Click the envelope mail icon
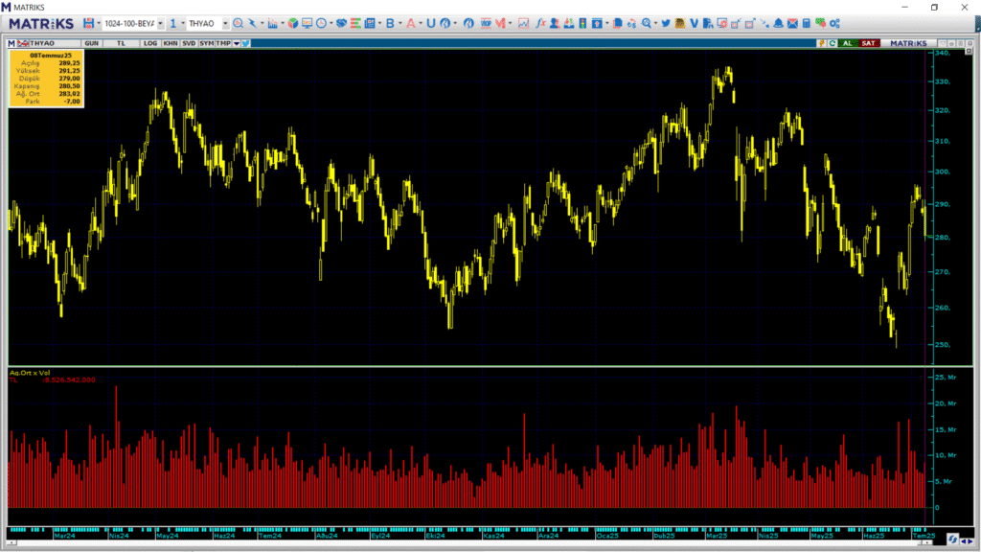The height and width of the screenshot is (552, 981). tap(793, 23)
